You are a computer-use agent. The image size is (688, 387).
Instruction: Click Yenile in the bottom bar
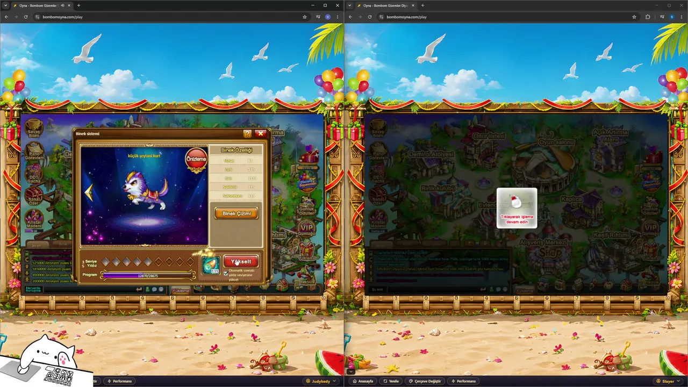pos(391,381)
